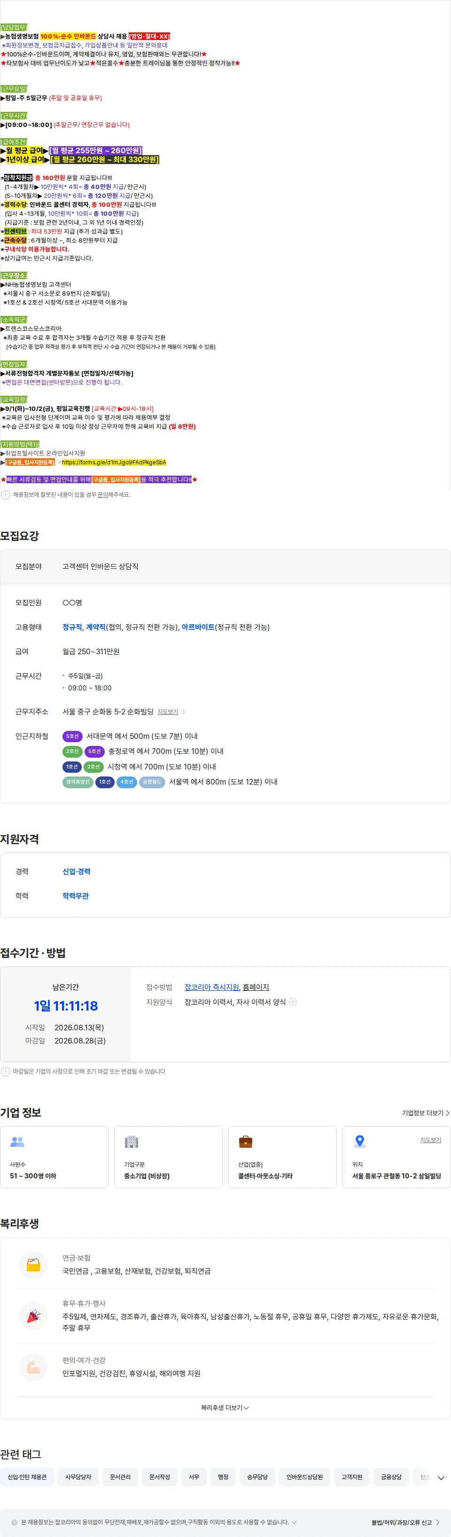Click the 경의중앙선 badge on the 서울역 row
The width and height of the screenshot is (451, 1537).
tap(78, 782)
